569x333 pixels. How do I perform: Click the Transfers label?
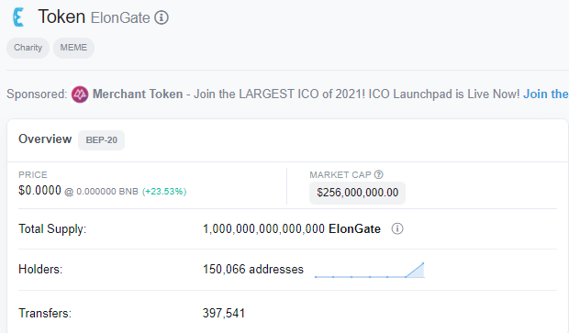(x=45, y=313)
